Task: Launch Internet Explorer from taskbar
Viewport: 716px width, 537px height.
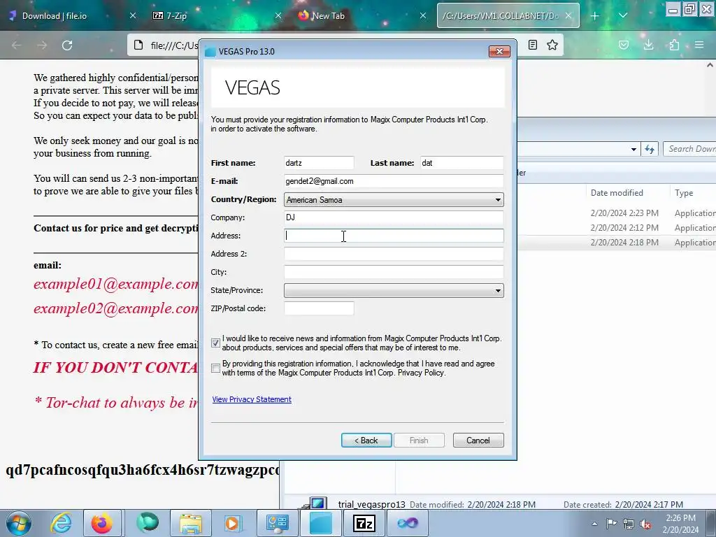Action: tap(61, 523)
